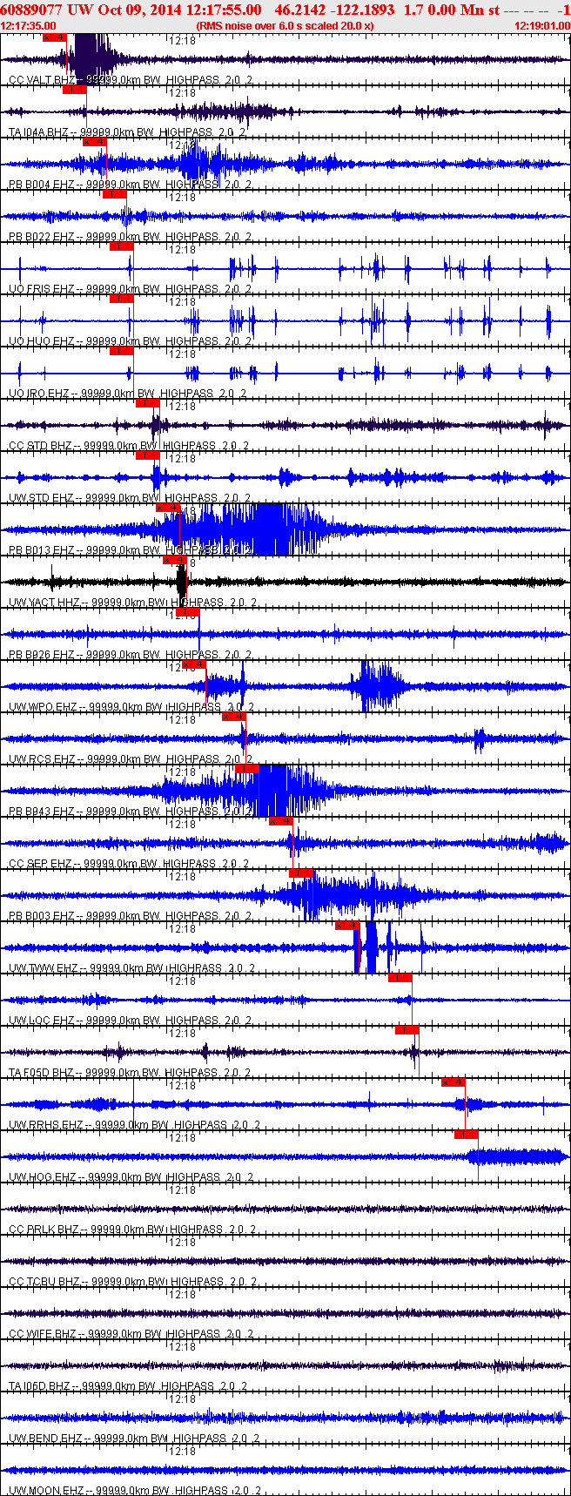
Task: Click the late signal onset on UW HOG trace
Action: tap(471, 1156)
